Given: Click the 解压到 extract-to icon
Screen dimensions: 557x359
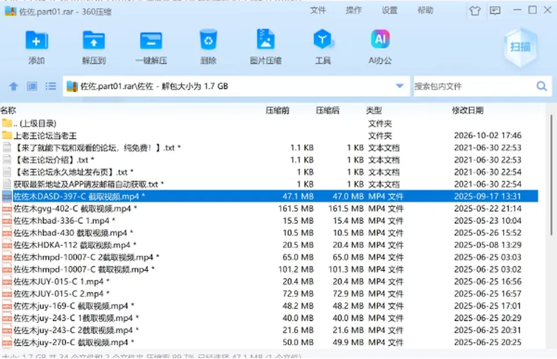Looking at the screenshot, I should pos(94,41).
